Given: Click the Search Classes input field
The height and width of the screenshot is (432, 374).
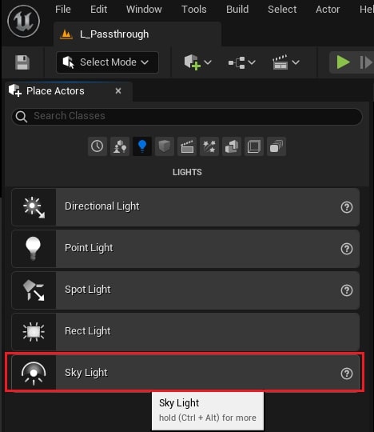Looking at the screenshot, I should [187, 116].
